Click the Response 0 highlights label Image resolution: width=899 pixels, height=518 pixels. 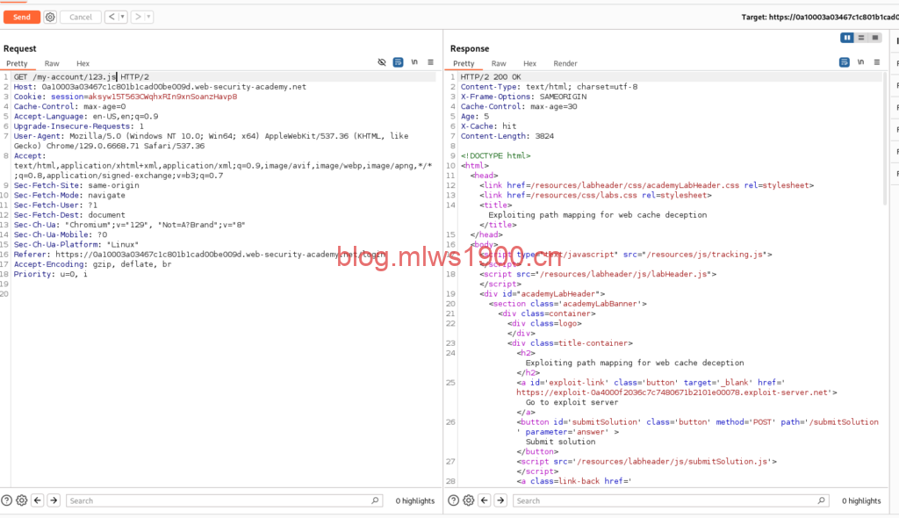pos(861,500)
